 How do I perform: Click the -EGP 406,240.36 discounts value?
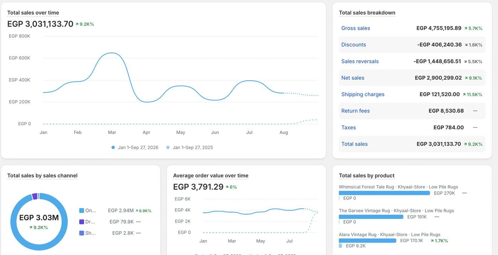pyautogui.click(x=440, y=45)
